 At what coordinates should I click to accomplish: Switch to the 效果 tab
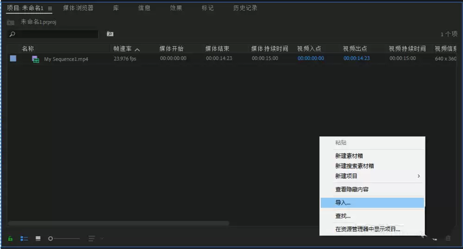[x=176, y=8]
